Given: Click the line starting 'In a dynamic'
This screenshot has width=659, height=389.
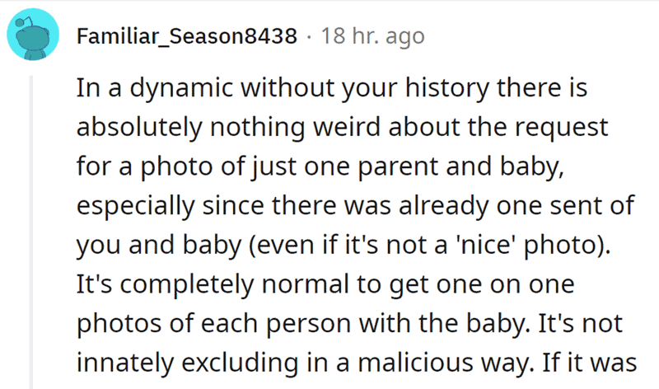Looking at the screenshot, I should [x=332, y=88].
